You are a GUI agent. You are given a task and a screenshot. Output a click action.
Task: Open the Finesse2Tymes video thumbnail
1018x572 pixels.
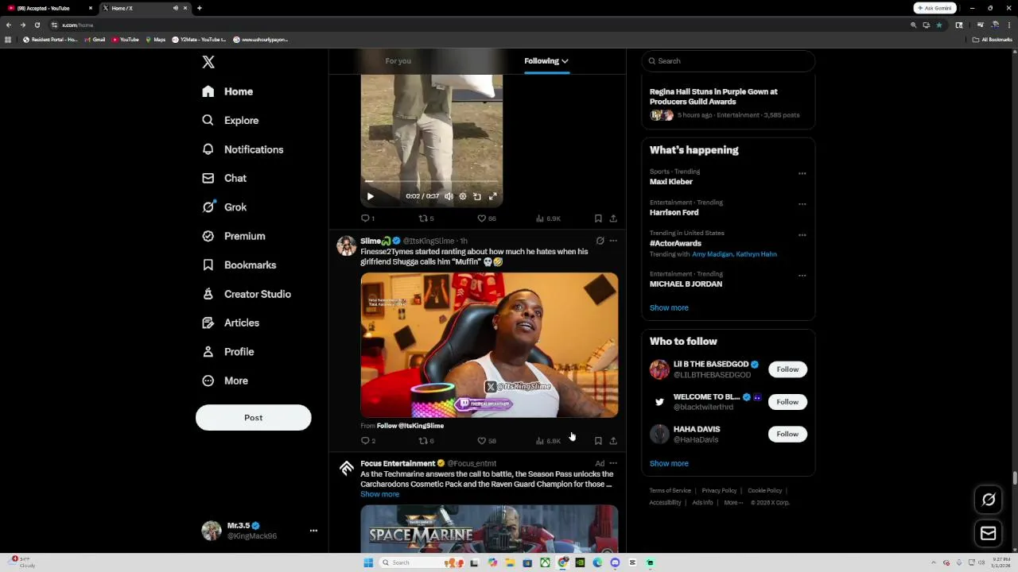point(489,345)
